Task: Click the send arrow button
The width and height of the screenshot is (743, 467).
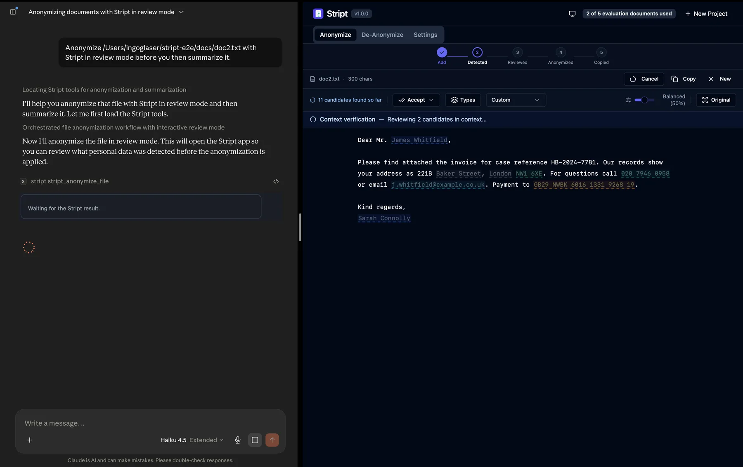Action: [272, 440]
